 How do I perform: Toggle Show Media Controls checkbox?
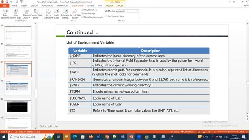pos(82,17)
